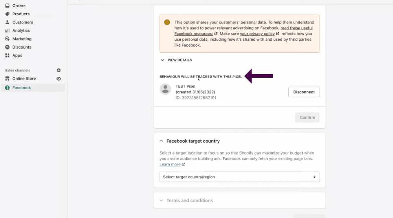393x218 pixels.
Task: Add a sales channel with plus icon
Action: 59,70
